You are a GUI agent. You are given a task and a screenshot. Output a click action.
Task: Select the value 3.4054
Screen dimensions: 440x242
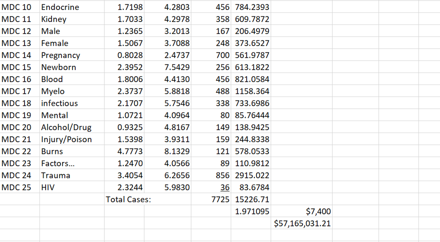[x=124, y=175]
